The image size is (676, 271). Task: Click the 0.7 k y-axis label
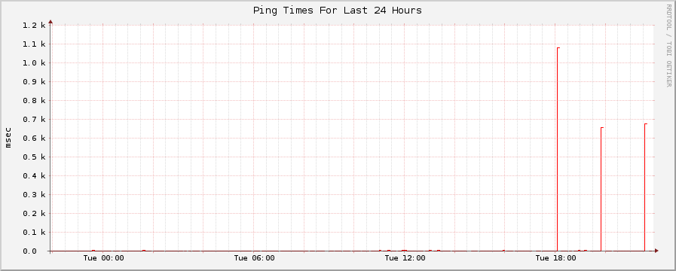click(x=34, y=120)
